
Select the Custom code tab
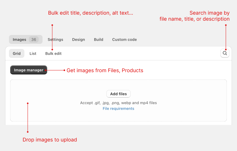(125, 39)
